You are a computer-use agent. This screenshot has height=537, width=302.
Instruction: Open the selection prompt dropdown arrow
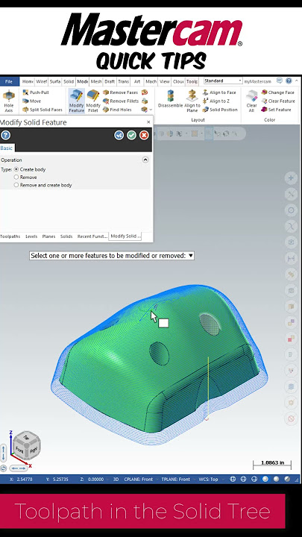[191, 256]
